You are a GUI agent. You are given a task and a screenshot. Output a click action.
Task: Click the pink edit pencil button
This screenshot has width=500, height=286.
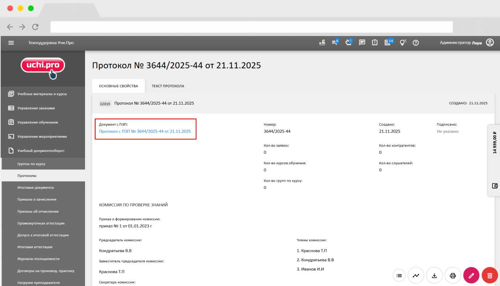coord(471,275)
